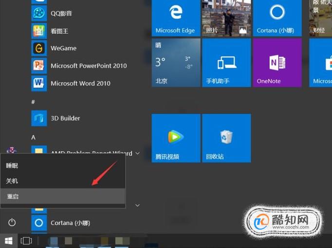
Task: Open Microsoft Store tile
Action: click(321, 63)
